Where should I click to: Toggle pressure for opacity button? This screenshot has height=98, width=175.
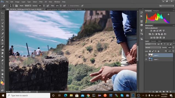coord(48,6)
